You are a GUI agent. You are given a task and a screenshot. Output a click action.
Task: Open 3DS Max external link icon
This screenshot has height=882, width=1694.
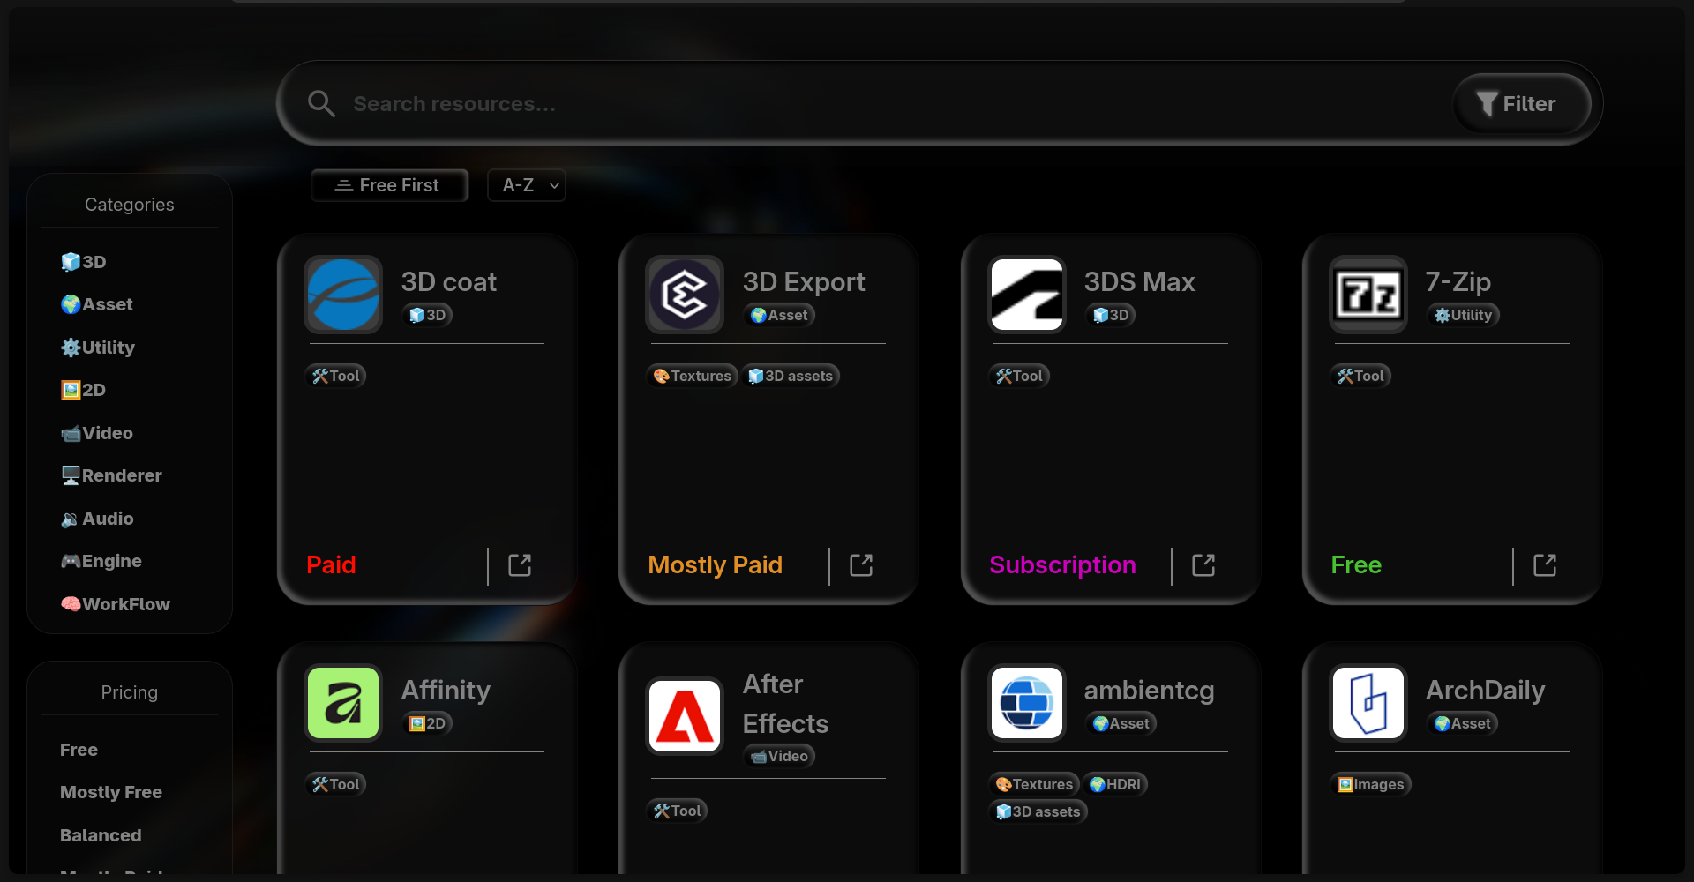coord(1203,565)
